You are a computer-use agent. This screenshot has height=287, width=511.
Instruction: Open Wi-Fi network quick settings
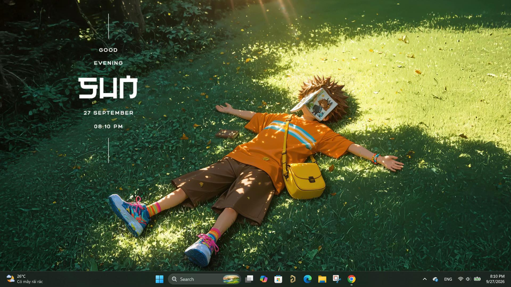click(x=460, y=279)
